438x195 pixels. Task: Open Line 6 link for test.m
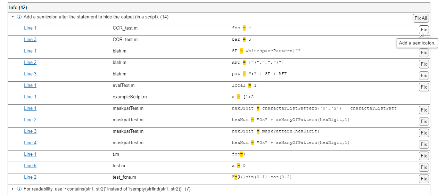(x=30, y=166)
